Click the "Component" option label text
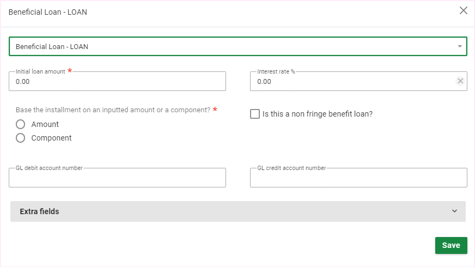475x267 pixels. coord(52,138)
